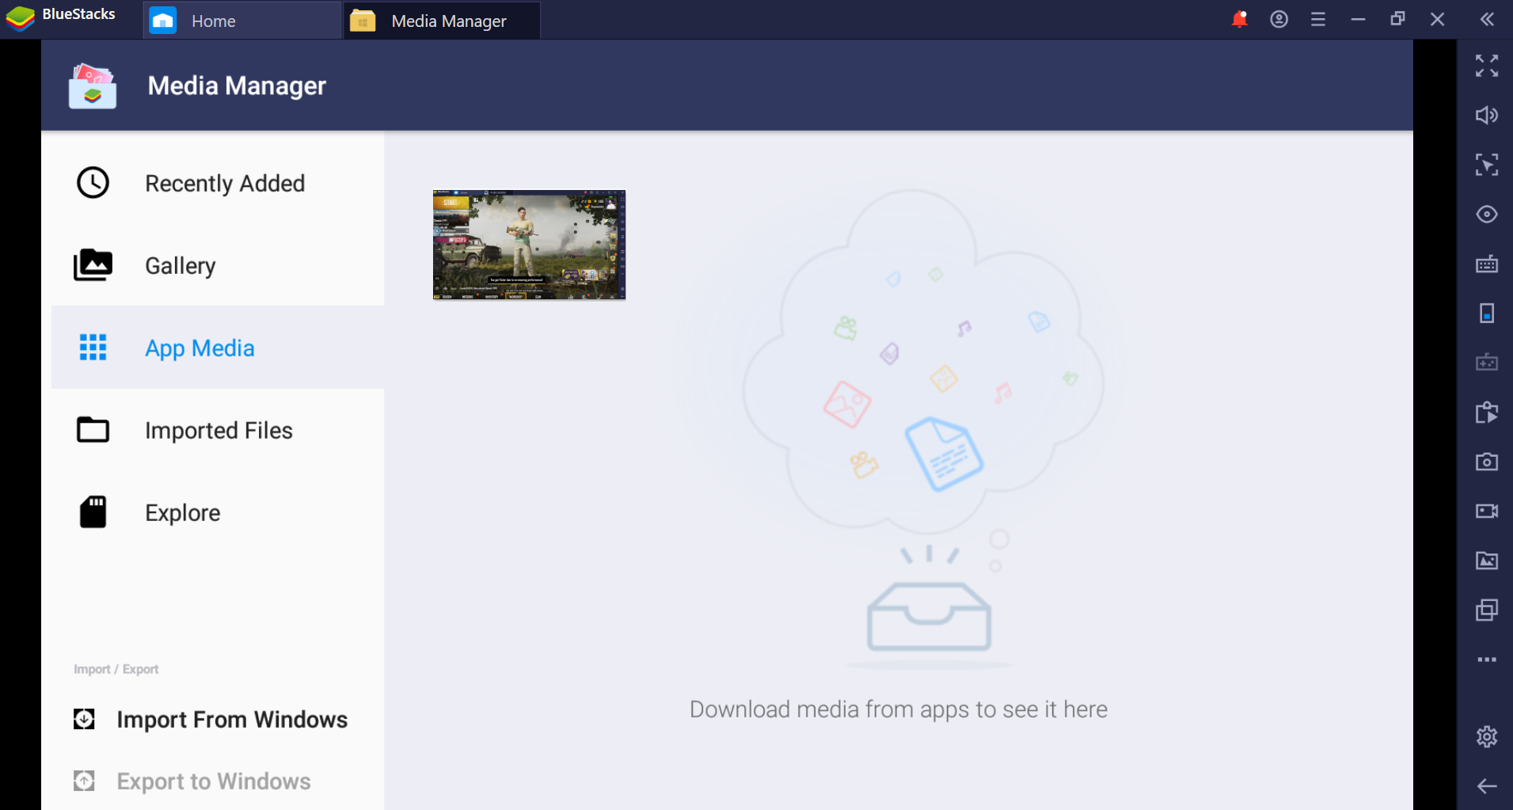The image size is (1513, 810).
Task: Restore down the BlueStacks window
Action: [1397, 19]
